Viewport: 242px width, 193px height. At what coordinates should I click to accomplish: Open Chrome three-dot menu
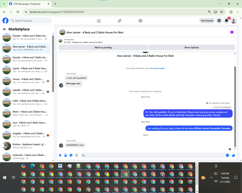click(238, 12)
